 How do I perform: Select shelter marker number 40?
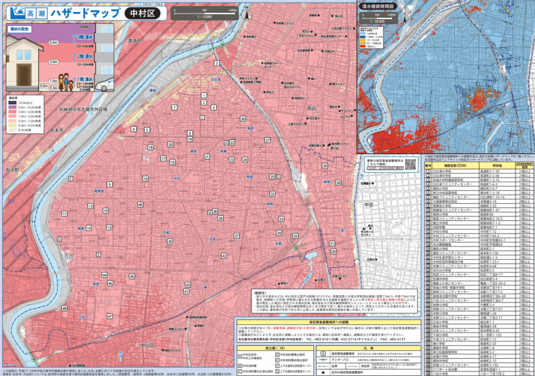[x=141, y=204]
